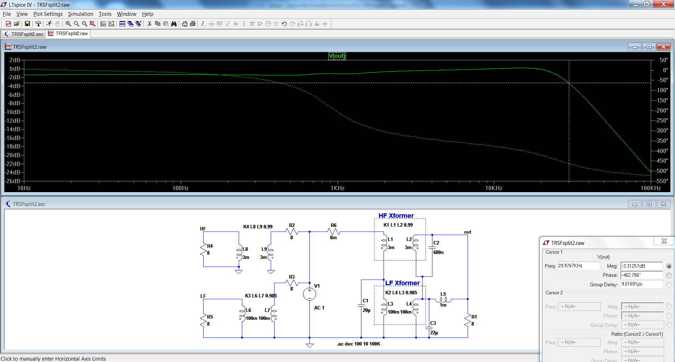Click the Cursor 1 Freq input field
Screen dimensions: 675x362
click(x=578, y=266)
